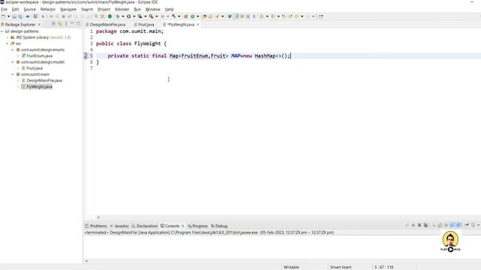Minimize the Package Explorer panel
This screenshot has width=481, height=270.
pos(72,23)
